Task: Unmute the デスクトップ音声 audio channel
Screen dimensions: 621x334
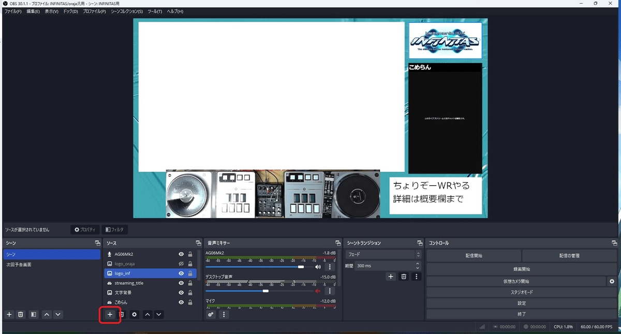Action: coord(318,291)
